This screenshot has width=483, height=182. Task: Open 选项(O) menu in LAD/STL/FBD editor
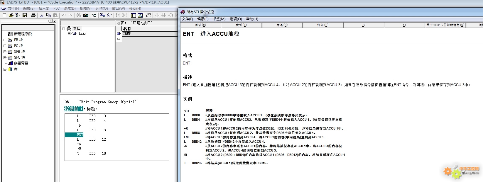(x=102, y=8)
